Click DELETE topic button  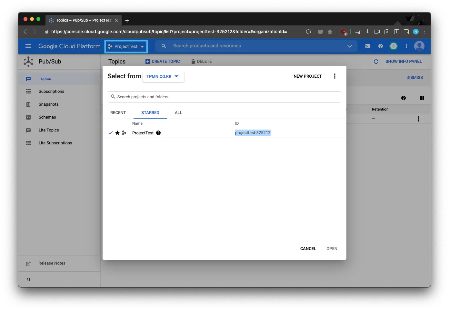[x=201, y=62]
